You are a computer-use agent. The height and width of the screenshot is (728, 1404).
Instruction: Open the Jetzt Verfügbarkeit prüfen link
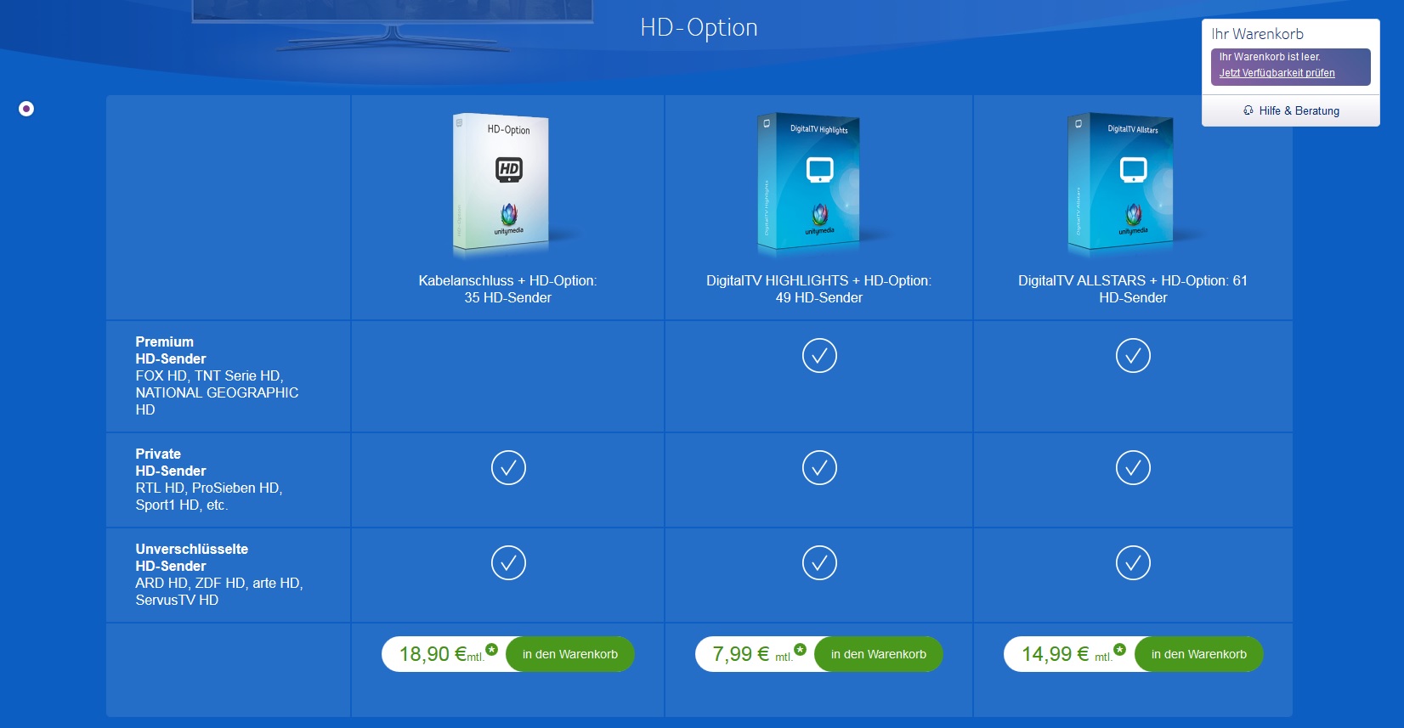[1277, 73]
